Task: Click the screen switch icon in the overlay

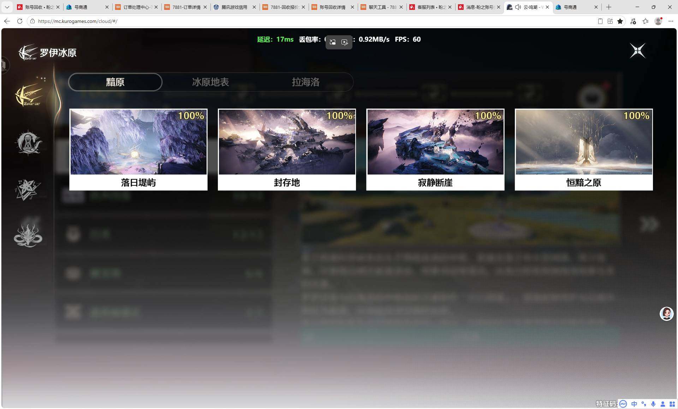Action: coord(333,42)
